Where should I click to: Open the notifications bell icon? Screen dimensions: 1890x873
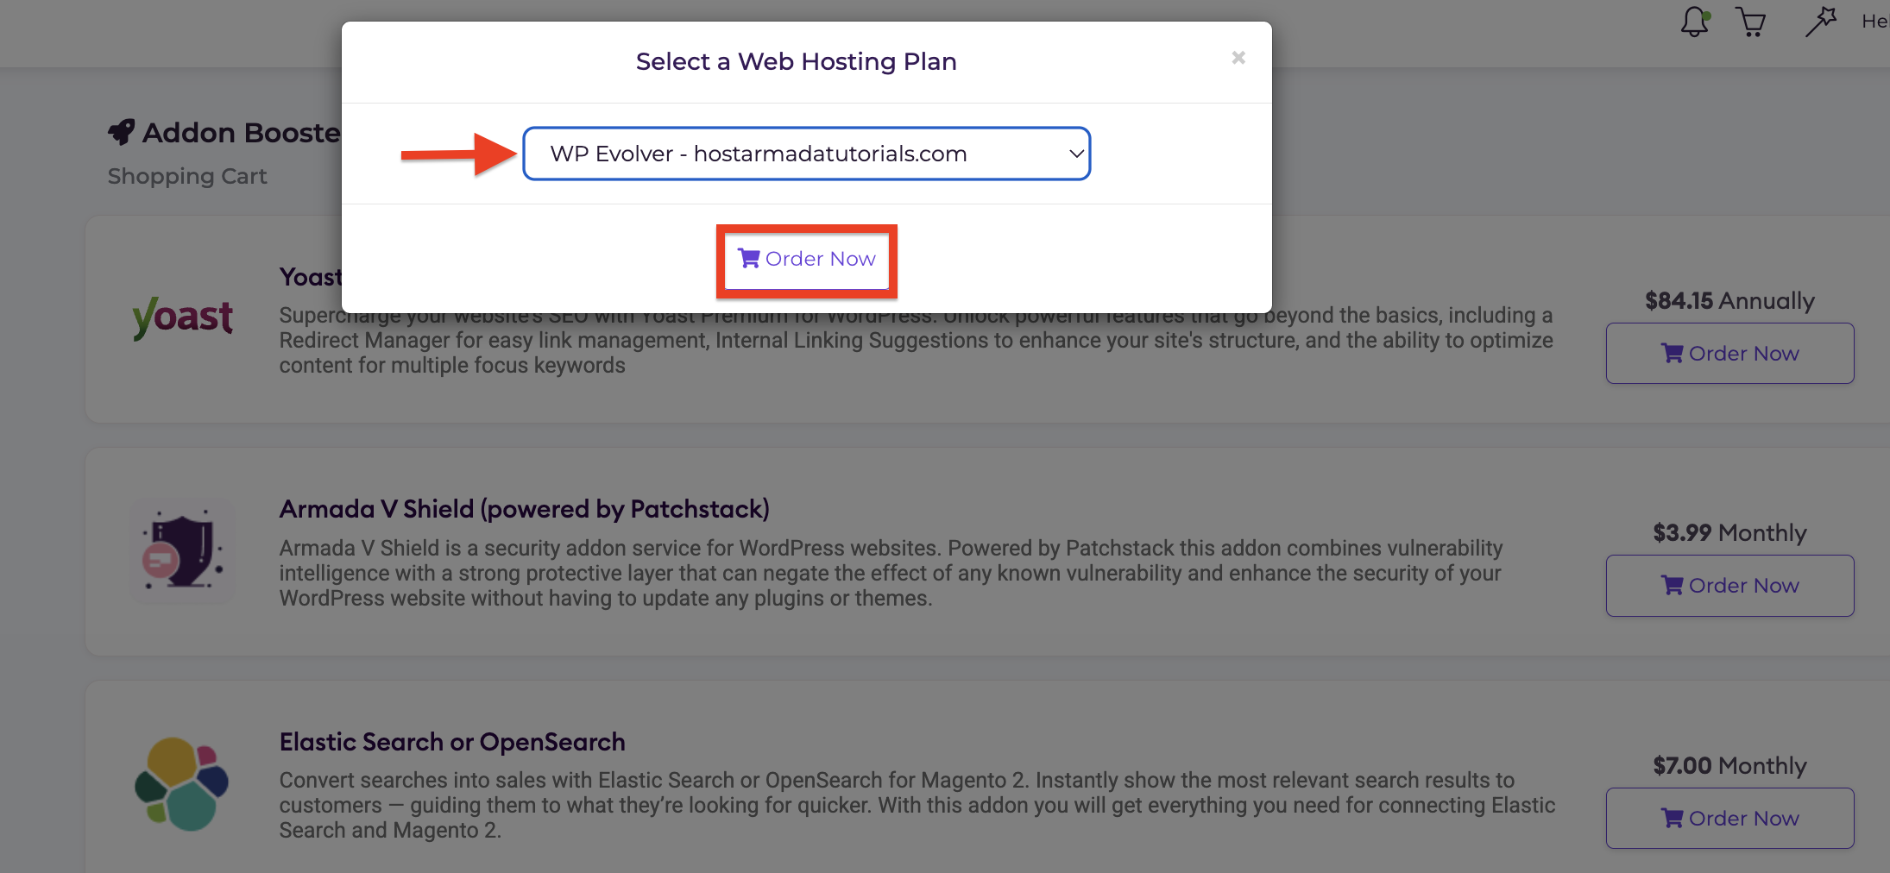pos(1695,22)
